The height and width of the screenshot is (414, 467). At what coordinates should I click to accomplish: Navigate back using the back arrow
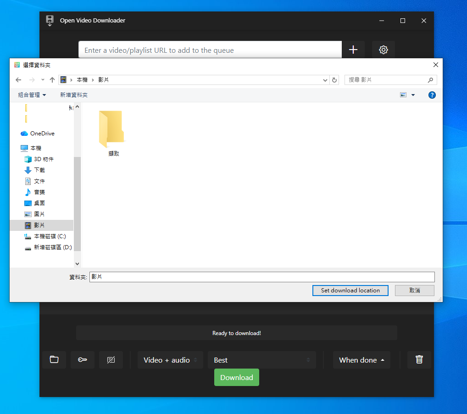(18, 79)
